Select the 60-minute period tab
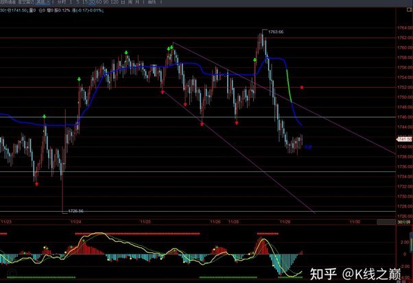This screenshot has width=413, height=283. pos(99,2)
